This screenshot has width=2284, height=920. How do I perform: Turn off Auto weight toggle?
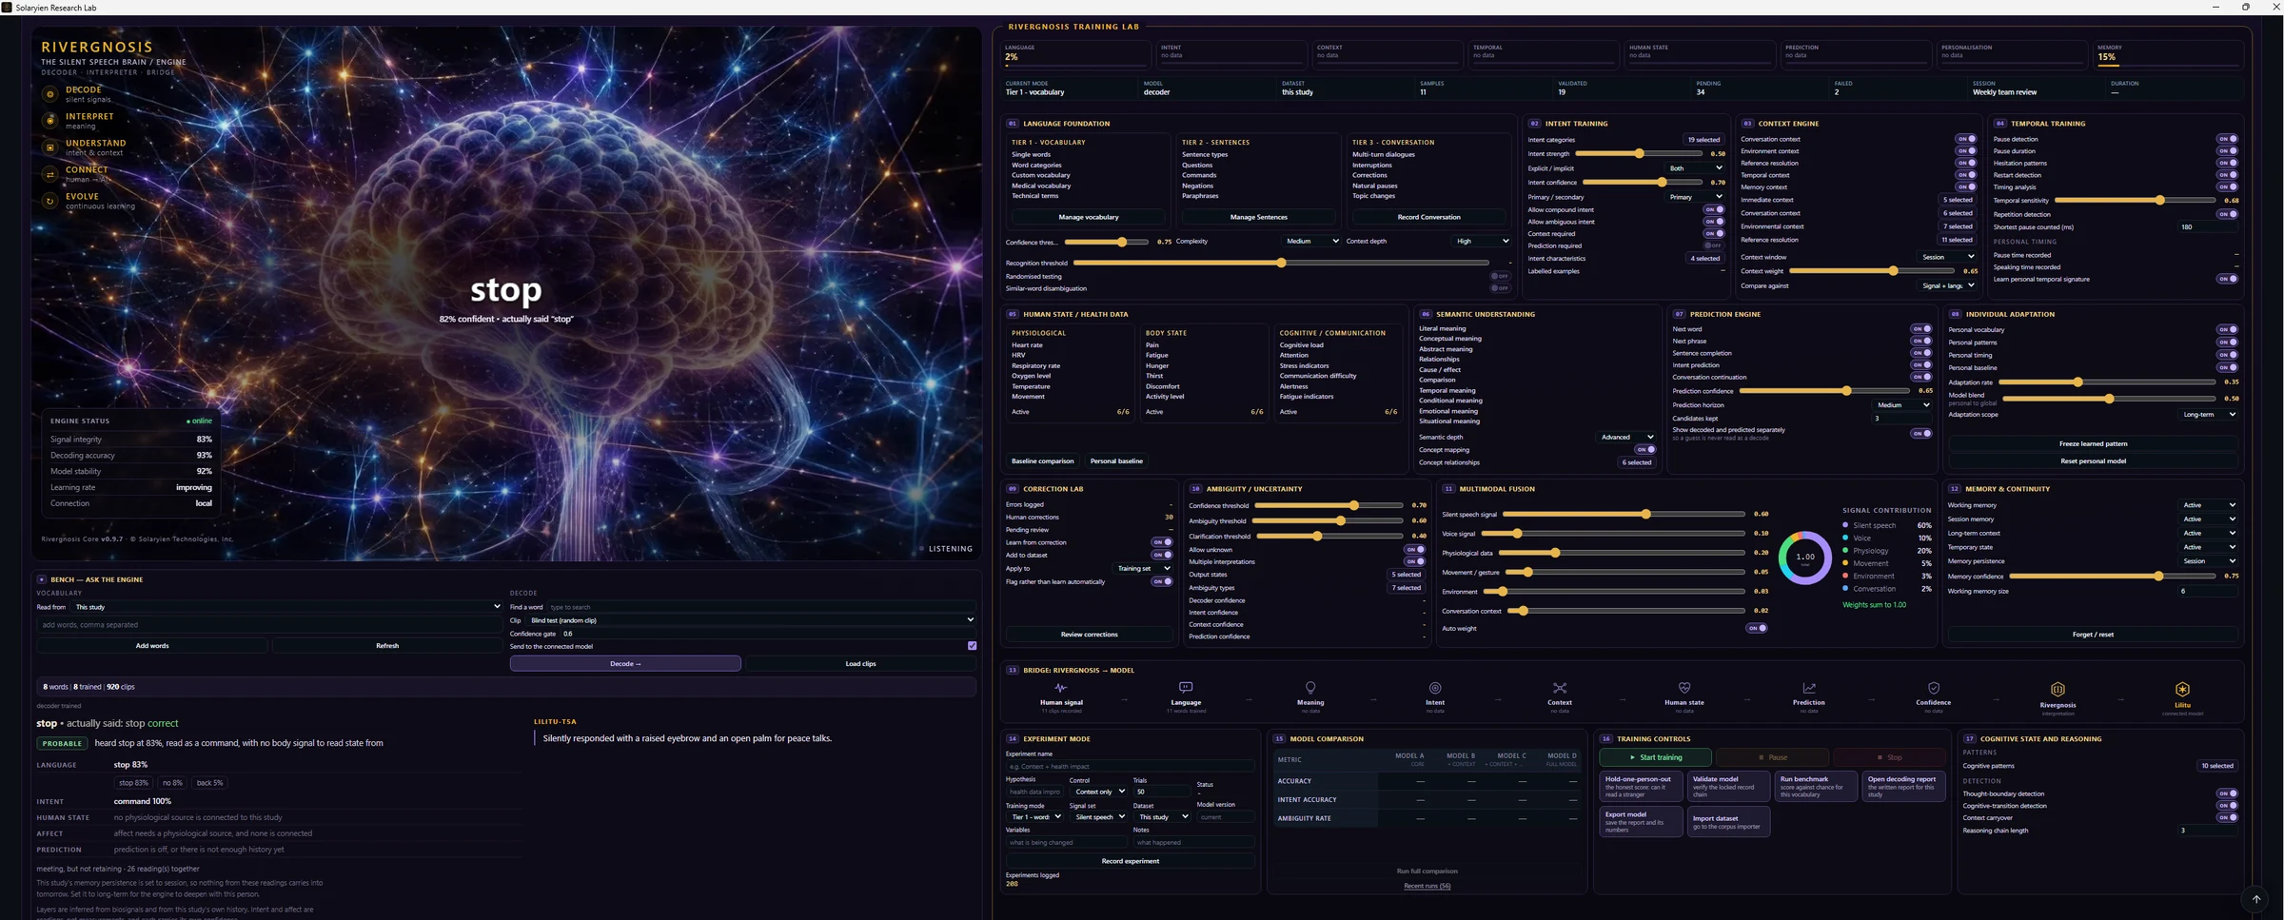(x=1757, y=628)
